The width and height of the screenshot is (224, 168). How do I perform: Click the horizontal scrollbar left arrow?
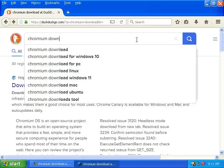click(2, 157)
